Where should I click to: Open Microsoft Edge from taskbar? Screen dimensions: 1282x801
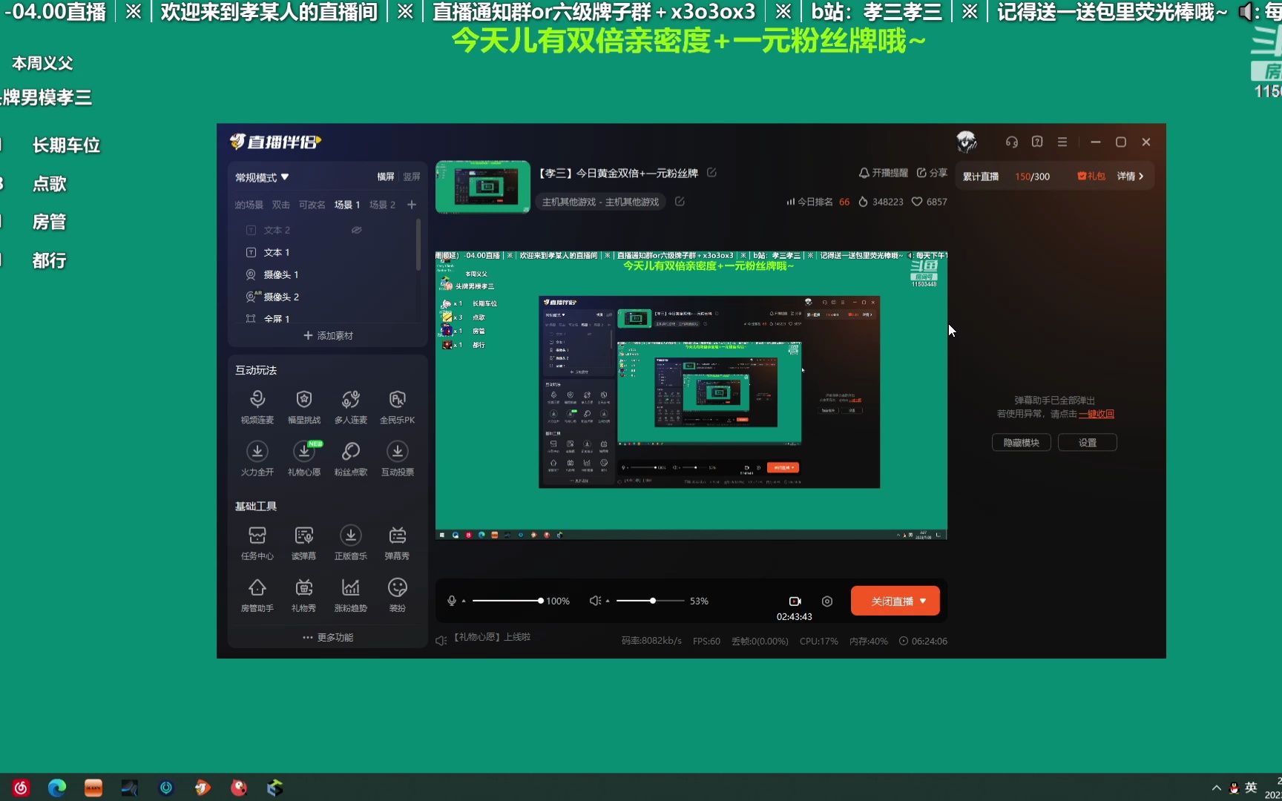[x=57, y=788]
